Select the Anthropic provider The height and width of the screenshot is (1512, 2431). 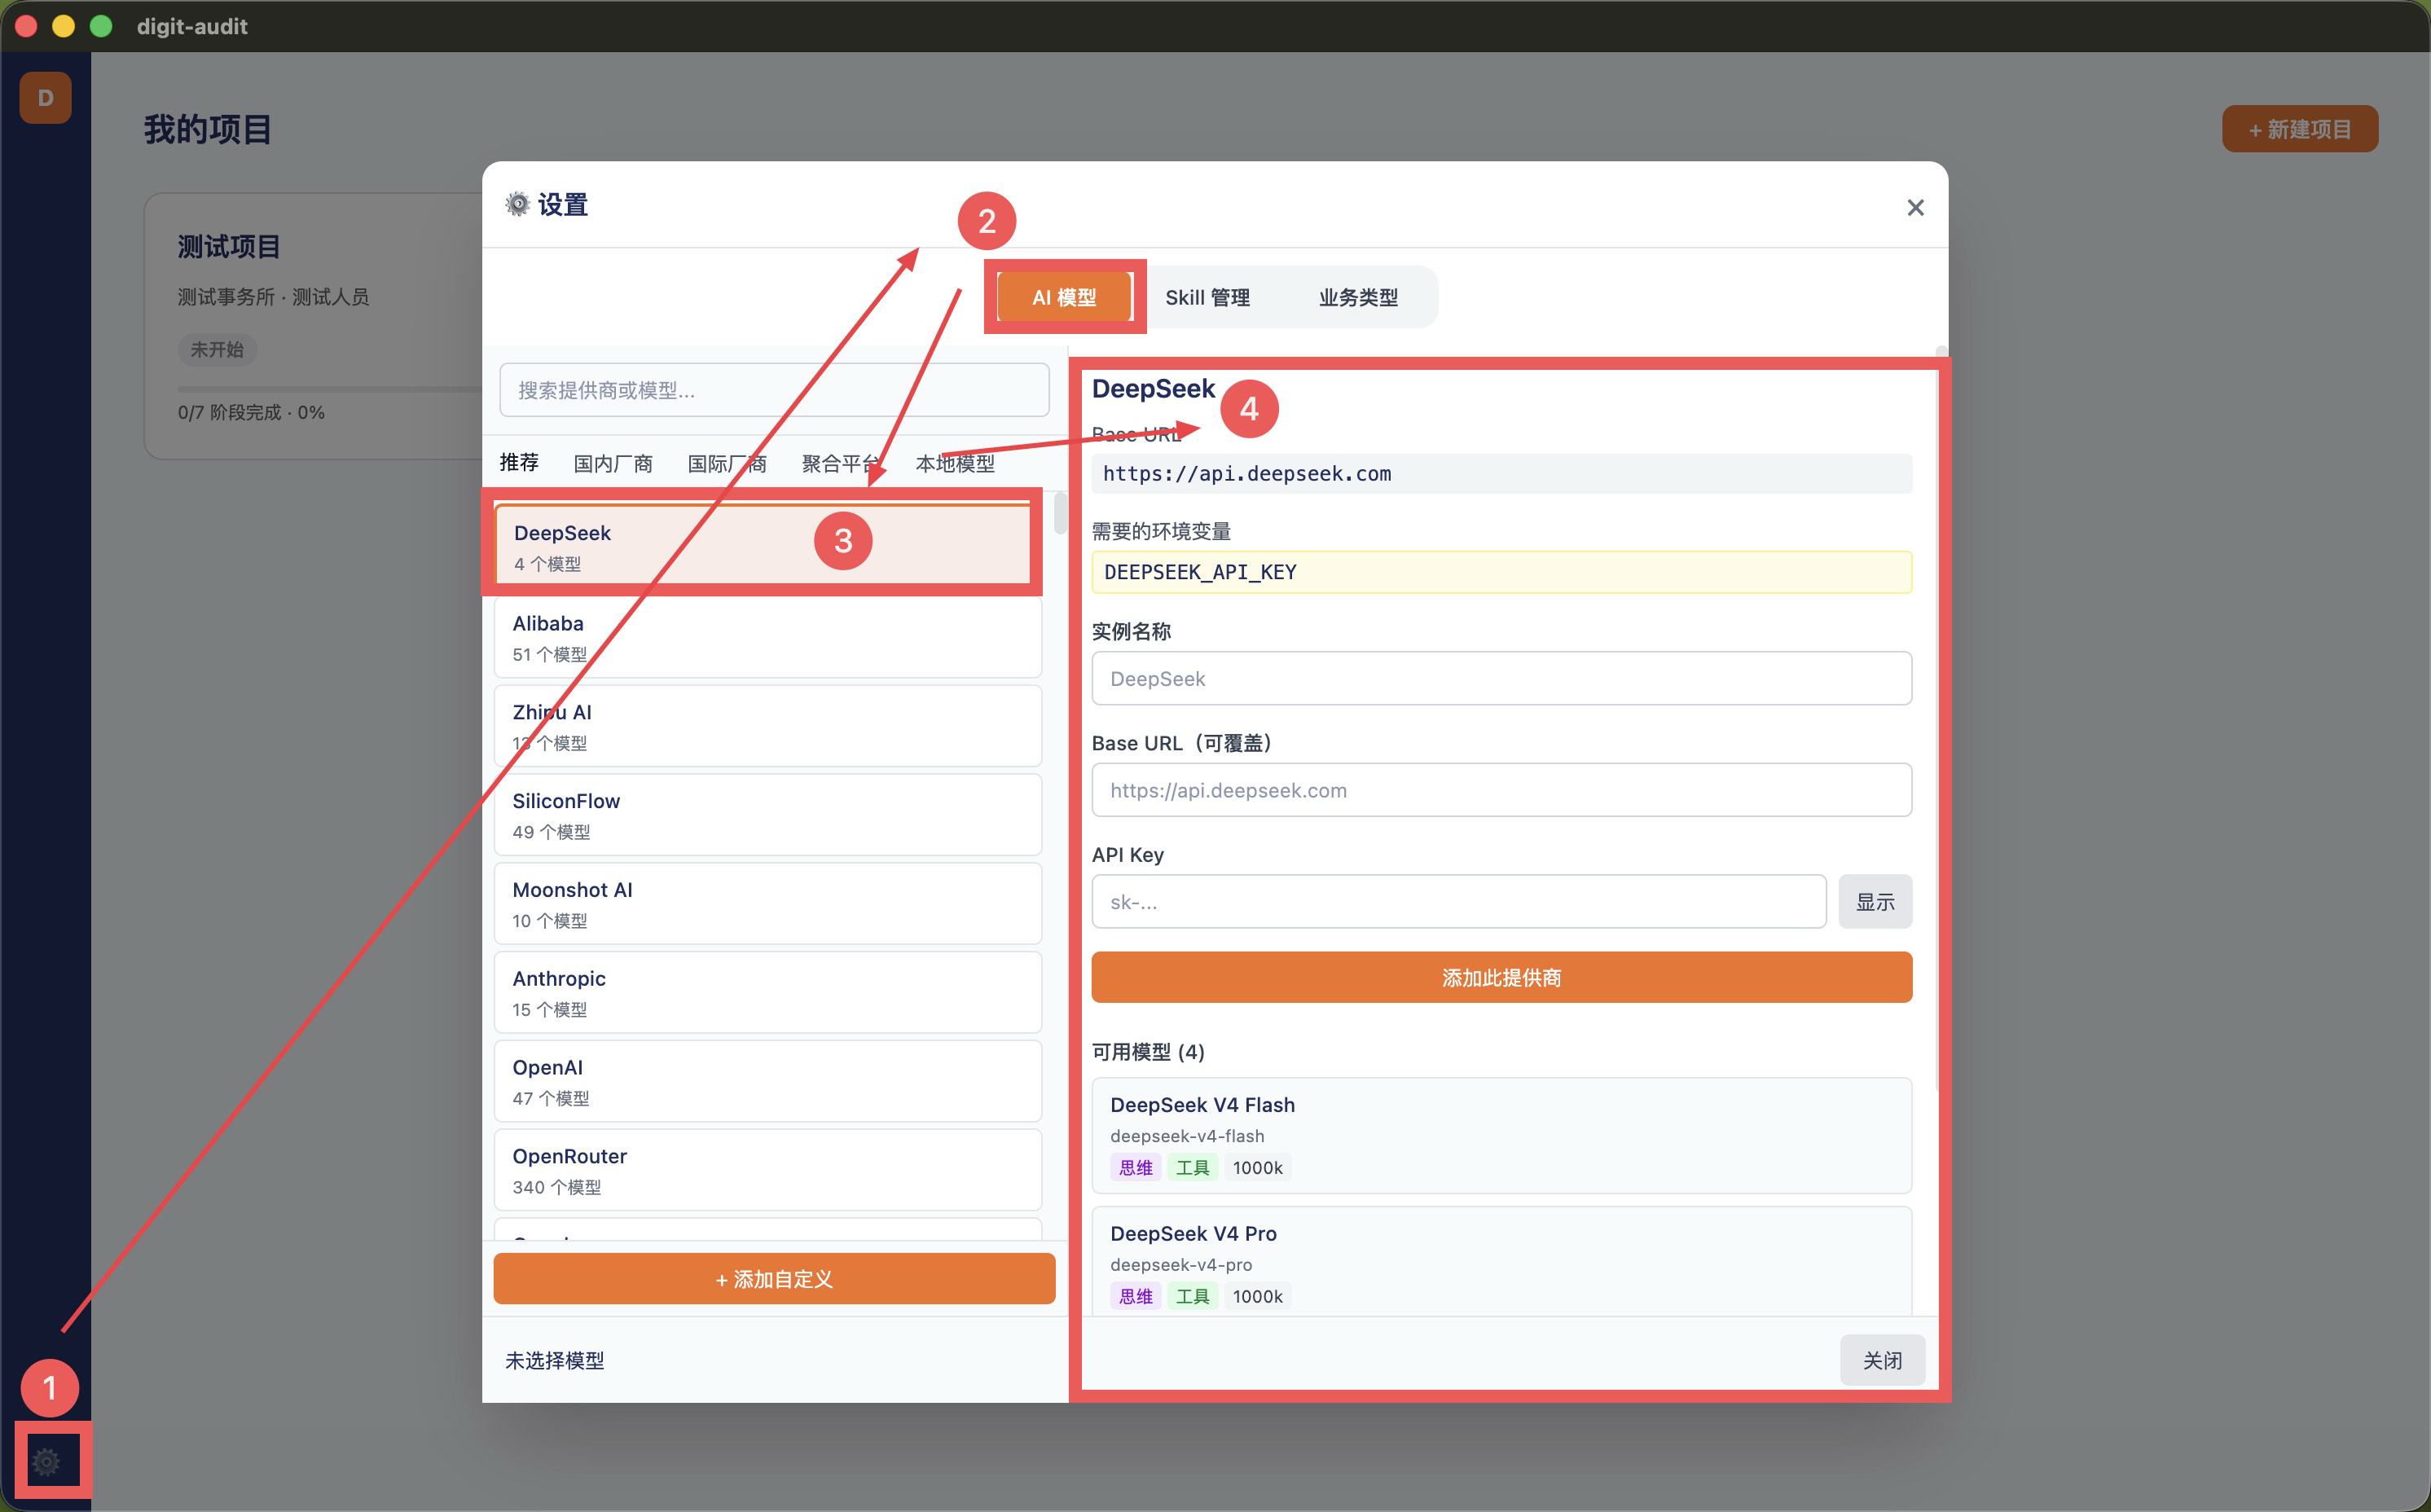tap(767, 993)
